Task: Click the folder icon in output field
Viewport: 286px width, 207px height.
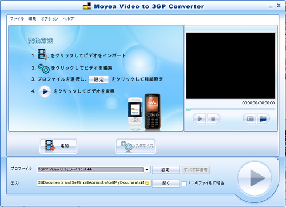Action: 148,183
